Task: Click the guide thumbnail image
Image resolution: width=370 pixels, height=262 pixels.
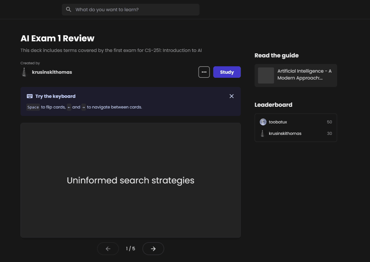Action: tap(266, 75)
